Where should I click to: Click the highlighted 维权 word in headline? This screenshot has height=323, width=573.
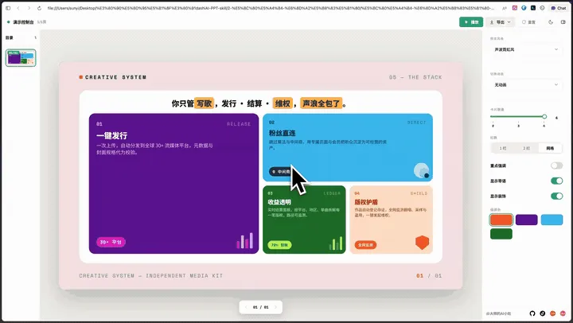coord(283,103)
